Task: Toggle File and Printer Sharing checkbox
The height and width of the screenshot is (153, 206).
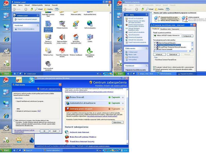Action: tap(155, 47)
